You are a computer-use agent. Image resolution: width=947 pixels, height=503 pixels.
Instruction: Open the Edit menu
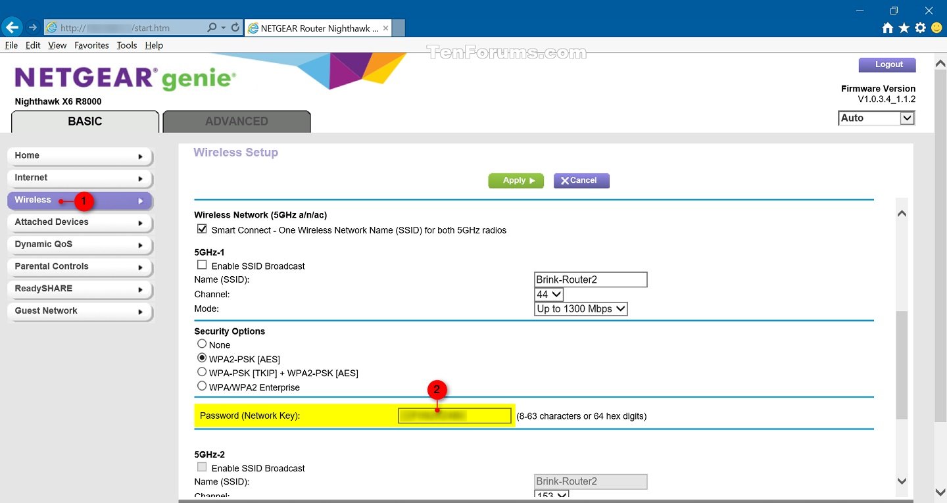click(x=33, y=45)
